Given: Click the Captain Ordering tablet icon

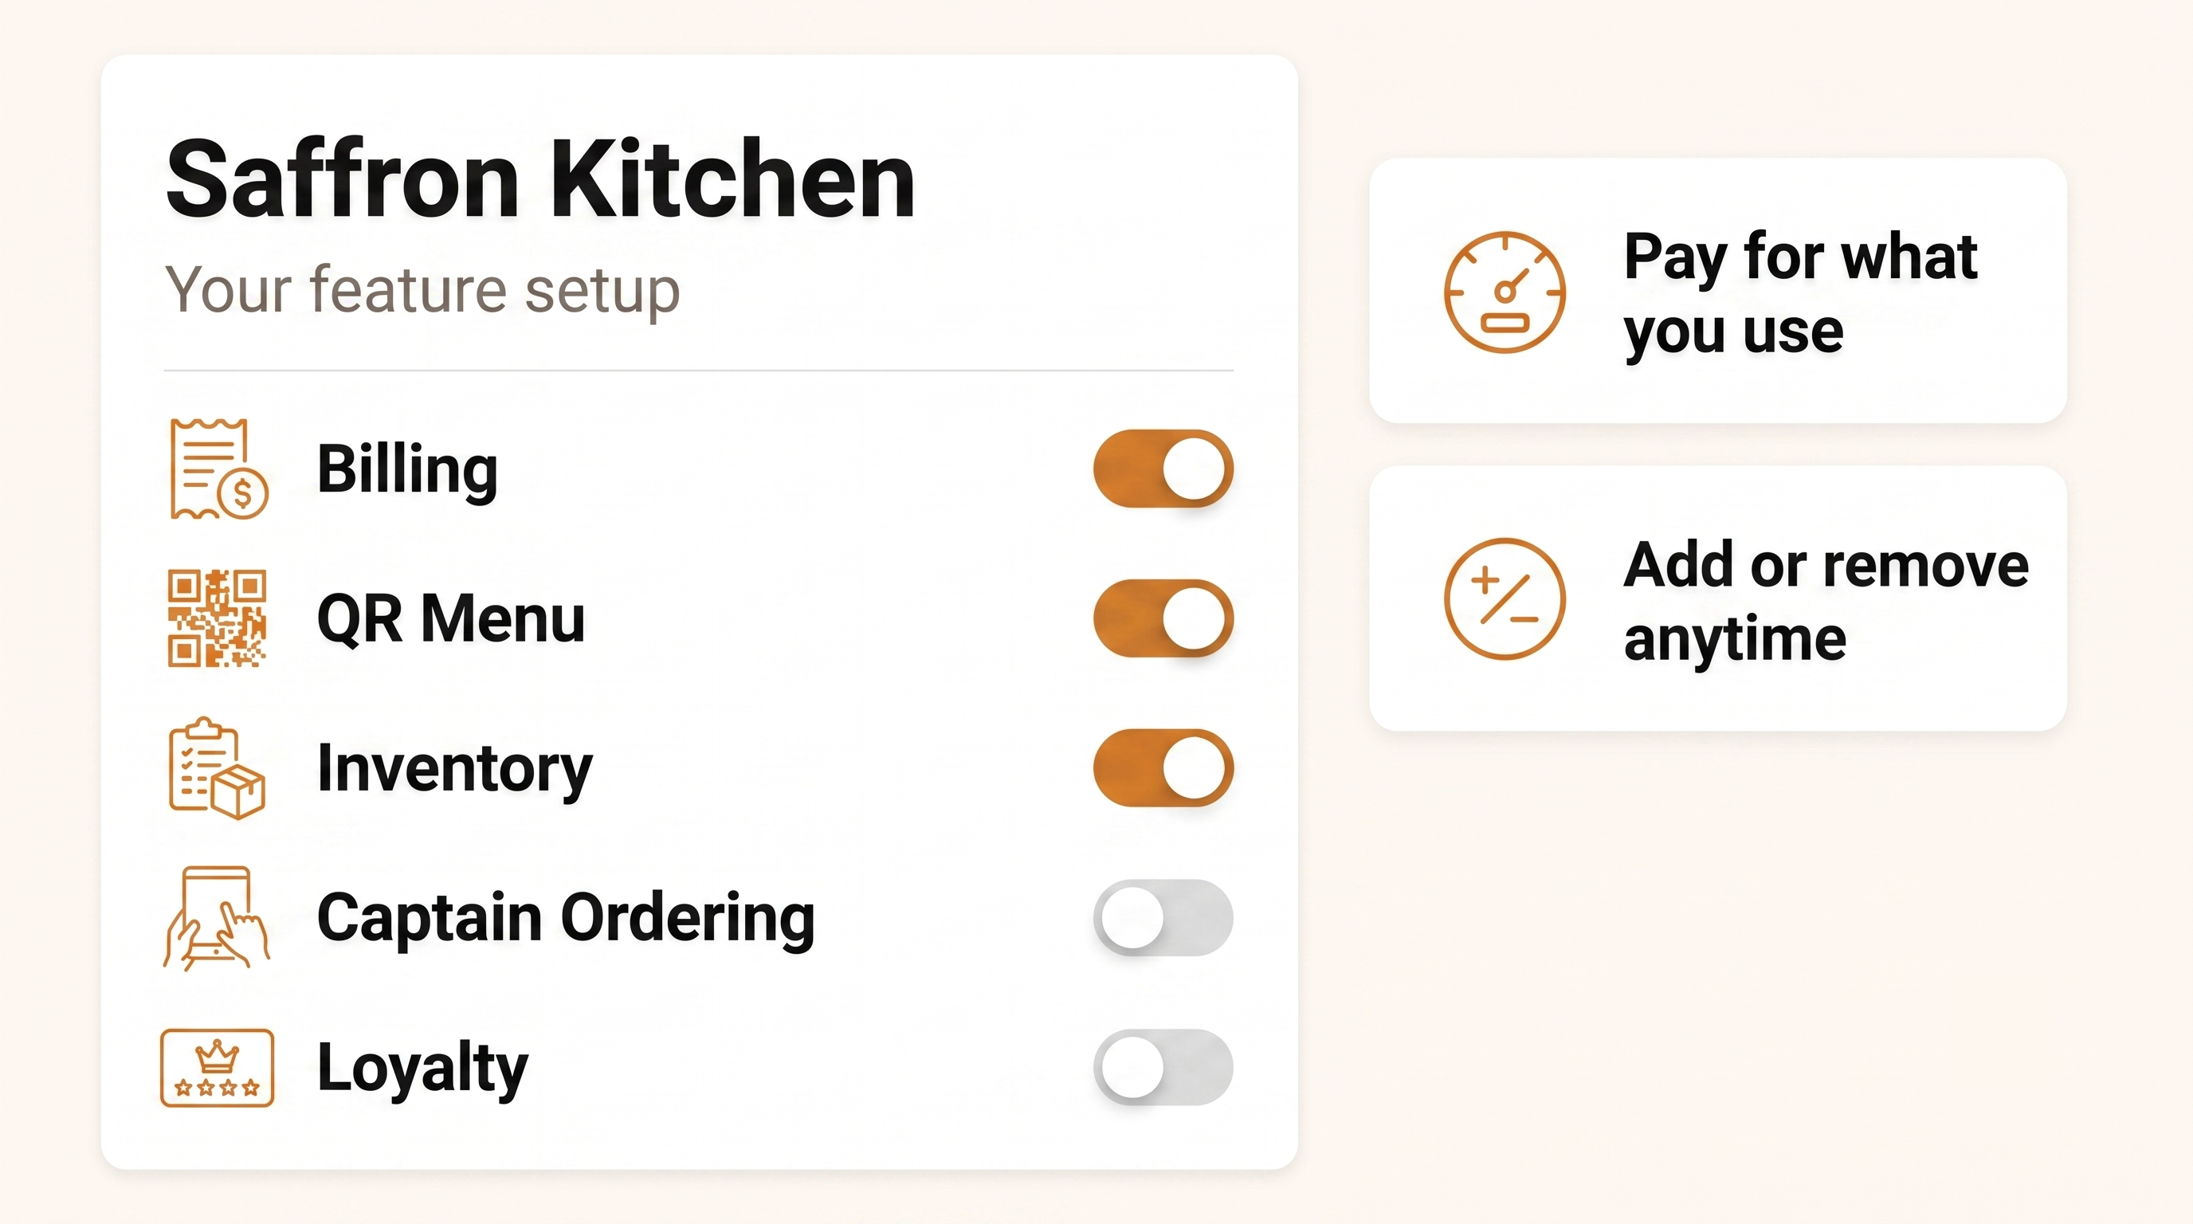Looking at the screenshot, I should pos(217,919).
